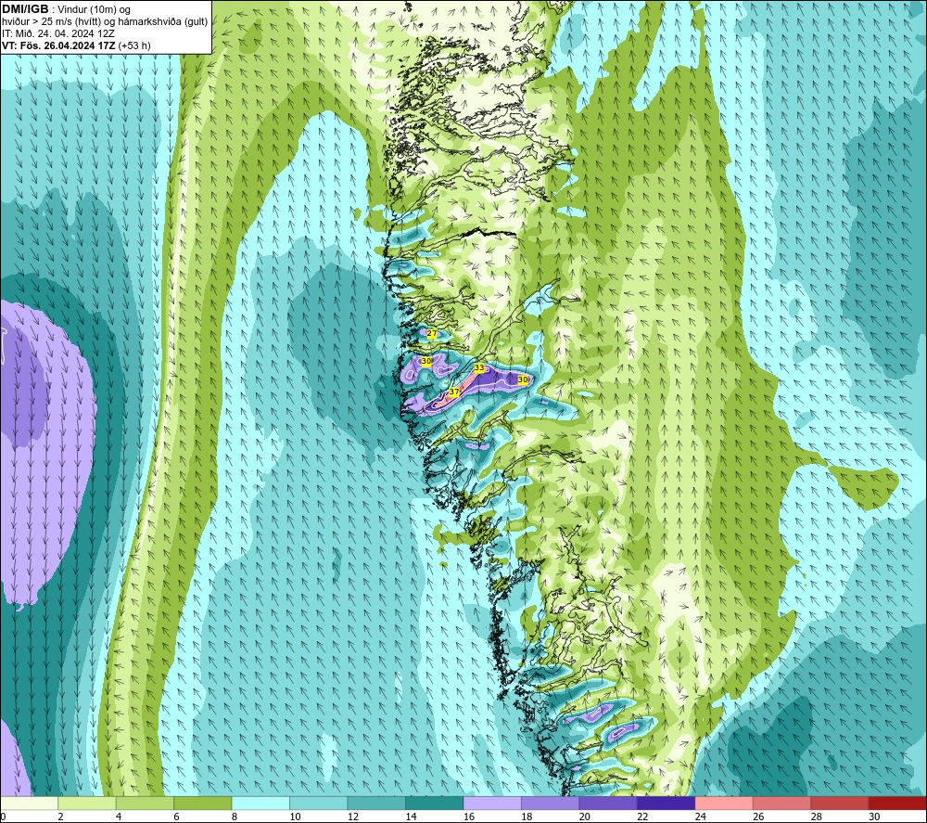Select gust label 30 at the east end of the purple band
This screenshot has width=927, height=823.
click(x=523, y=379)
